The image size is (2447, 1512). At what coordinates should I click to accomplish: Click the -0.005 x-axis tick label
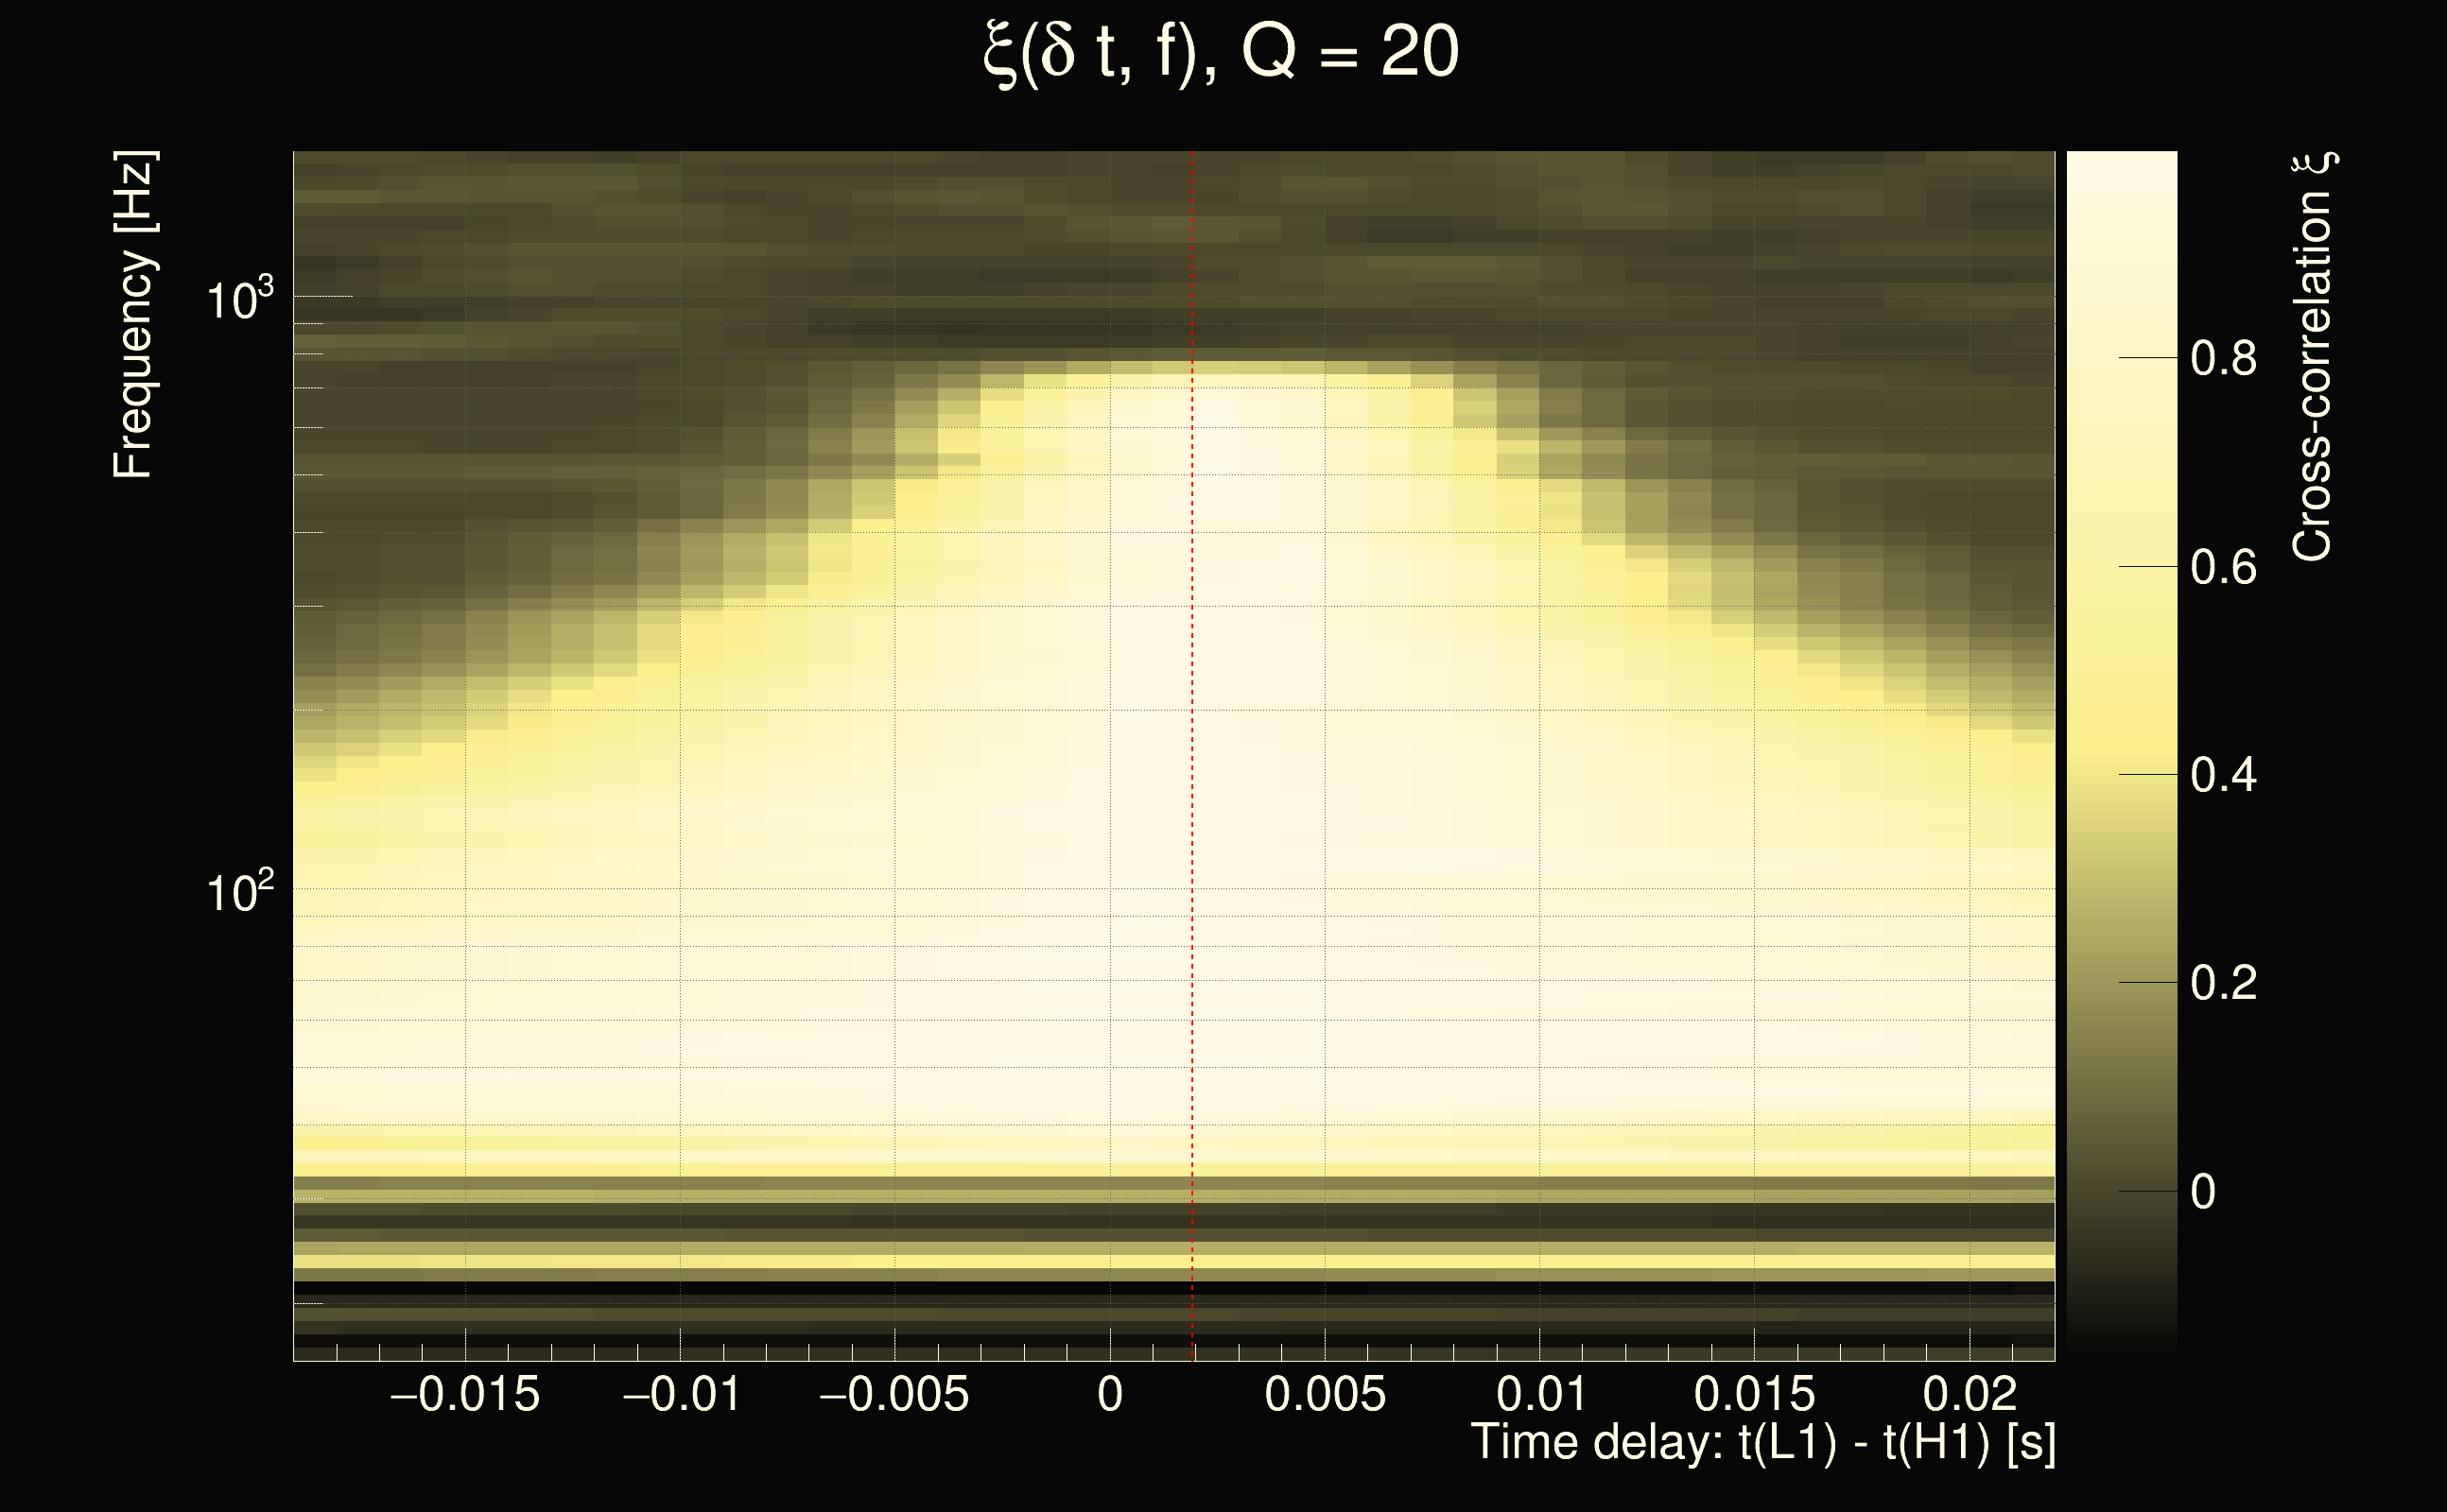(894, 1394)
